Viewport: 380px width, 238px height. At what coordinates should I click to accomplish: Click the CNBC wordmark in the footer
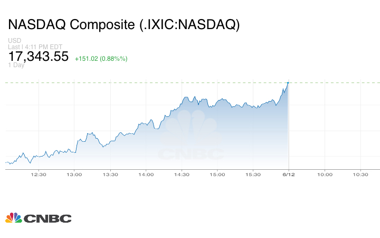tap(47, 218)
